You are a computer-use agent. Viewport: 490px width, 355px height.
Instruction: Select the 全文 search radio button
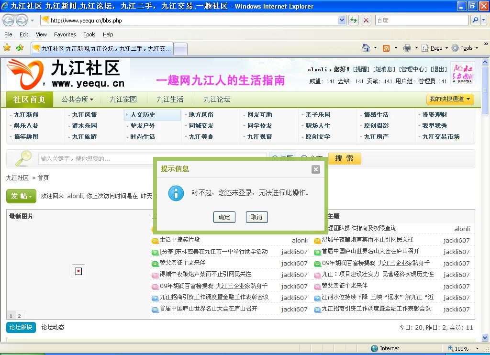(304, 158)
